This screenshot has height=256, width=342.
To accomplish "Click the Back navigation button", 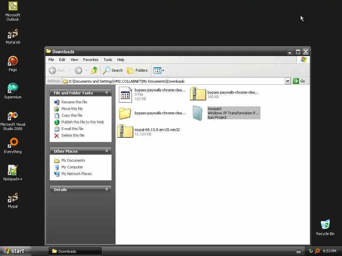I will coord(57,70).
